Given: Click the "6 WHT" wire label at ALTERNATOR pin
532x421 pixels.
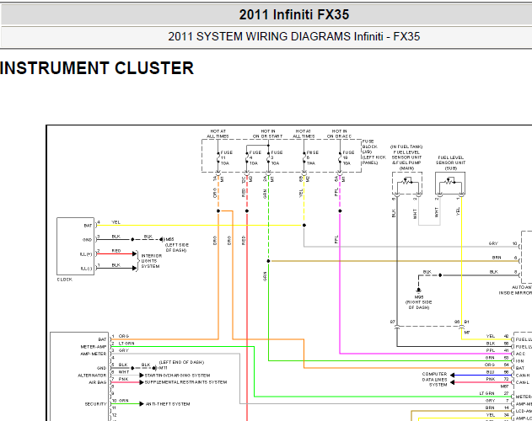Looking at the screenshot, I should click(x=121, y=372).
